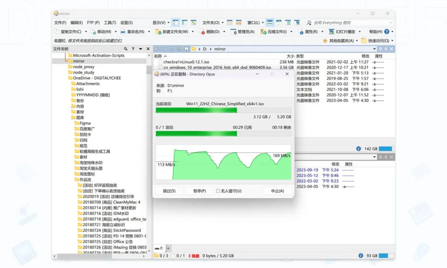Click the 其他收藏夹(A) star favorites button
The width and height of the screenshot is (447, 268).
[338, 41]
